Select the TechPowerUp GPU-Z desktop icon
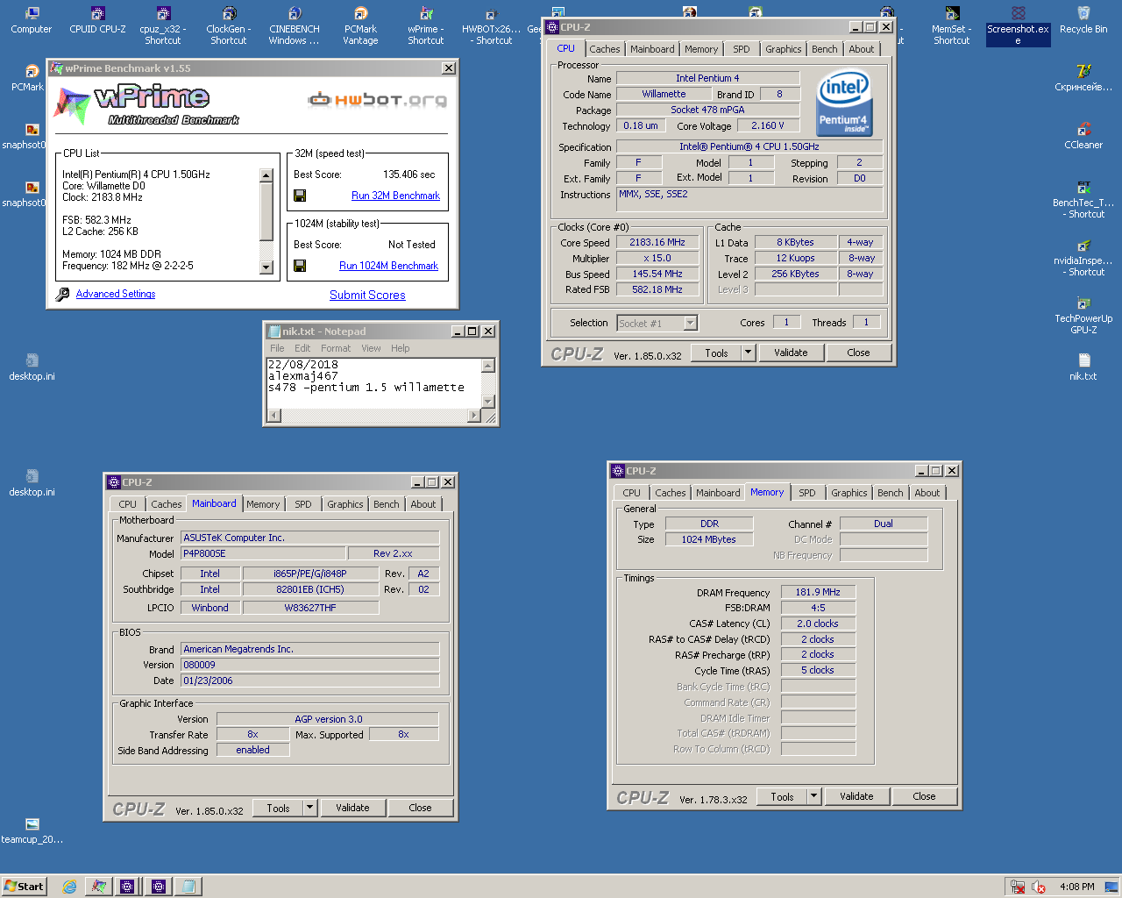 1083,316
